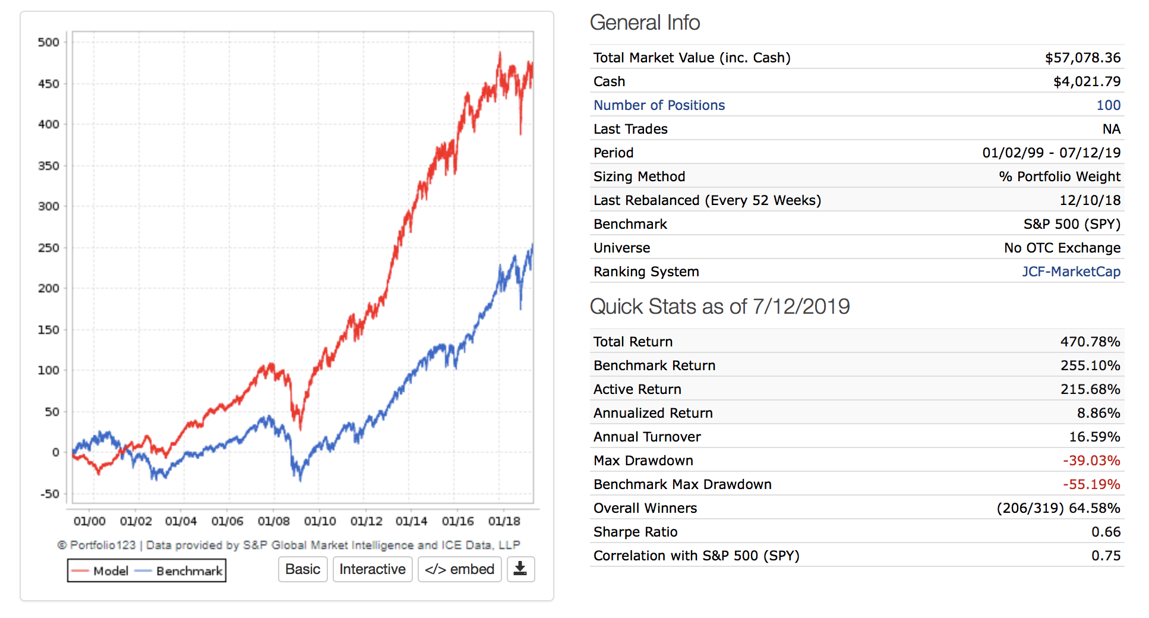The width and height of the screenshot is (1149, 618).
Task: Click the 01/10 label on the x-axis
Action: click(x=320, y=521)
